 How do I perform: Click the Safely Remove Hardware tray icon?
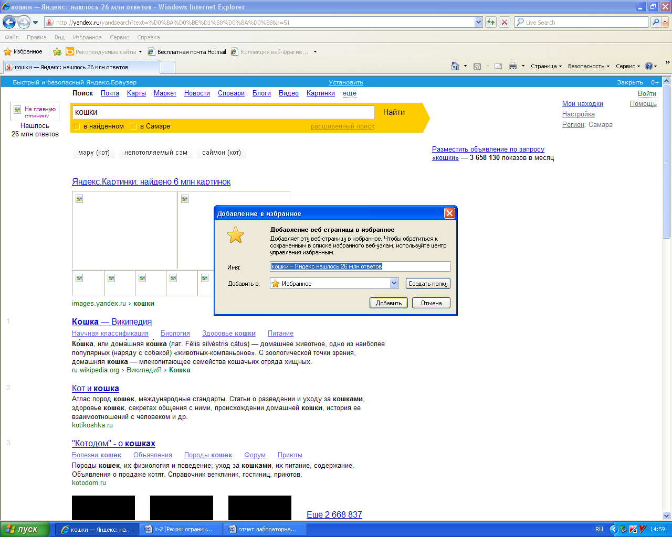click(x=624, y=529)
